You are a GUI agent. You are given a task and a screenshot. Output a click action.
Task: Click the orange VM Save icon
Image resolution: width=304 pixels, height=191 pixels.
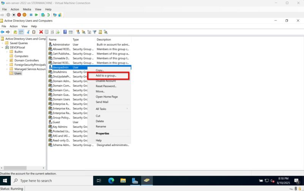pyautogui.click(x=24, y=15)
